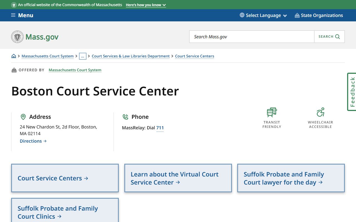Dial the 711 MassRelay link
The width and height of the screenshot is (356, 222).
click(x=160, y=128)
